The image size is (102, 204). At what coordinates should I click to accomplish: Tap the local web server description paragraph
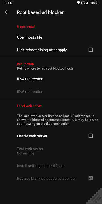pos(58,120)
